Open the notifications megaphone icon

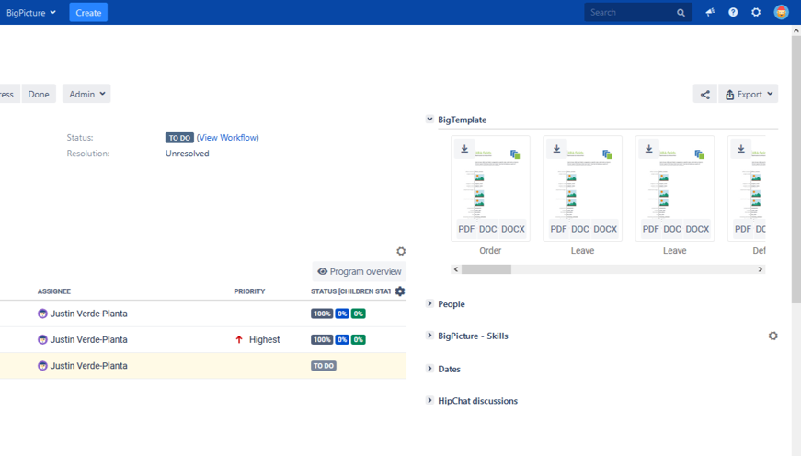coord(710,12)
